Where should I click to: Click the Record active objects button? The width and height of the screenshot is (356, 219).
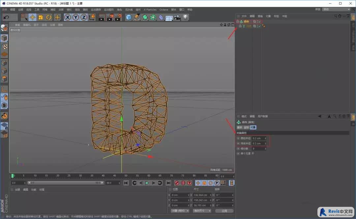click(x=177, y=183)
